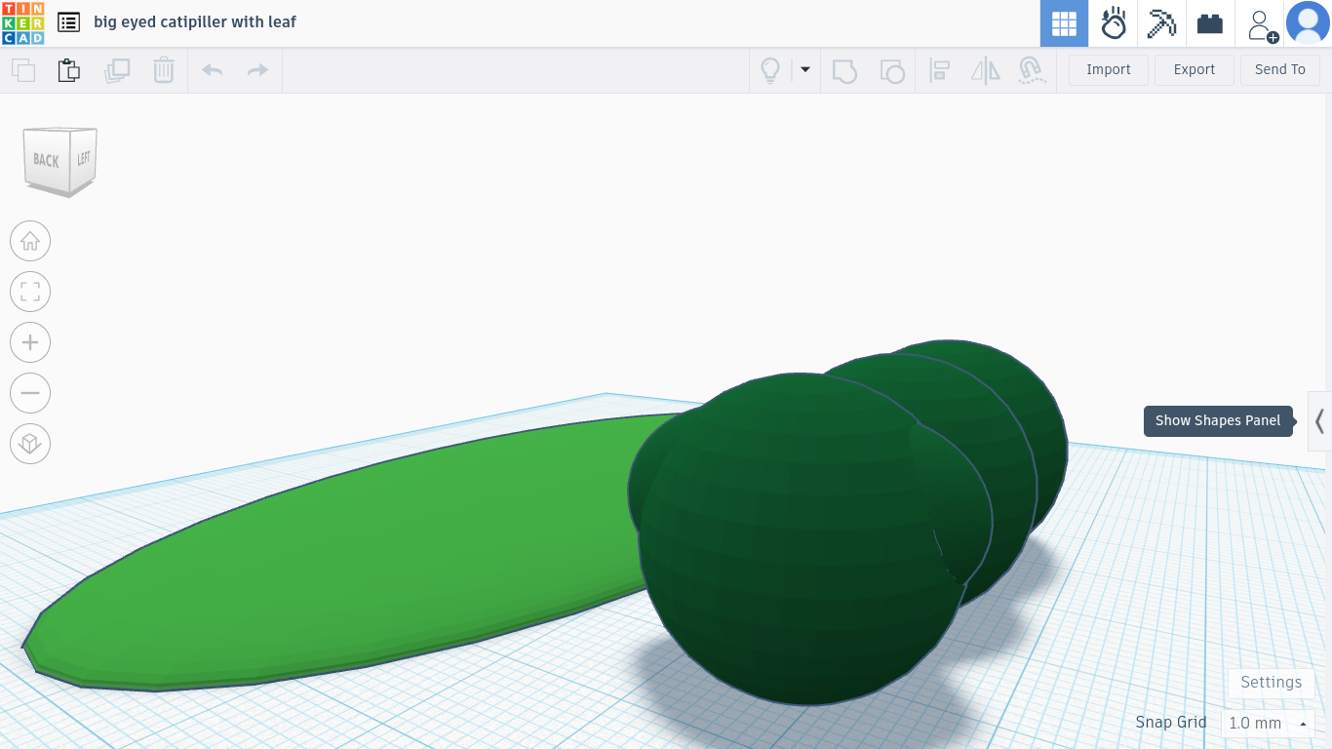Click the Mirror tool icon
Image resolution: width=1332 pixels, height=749 pixels.
(x=986, y=70)
